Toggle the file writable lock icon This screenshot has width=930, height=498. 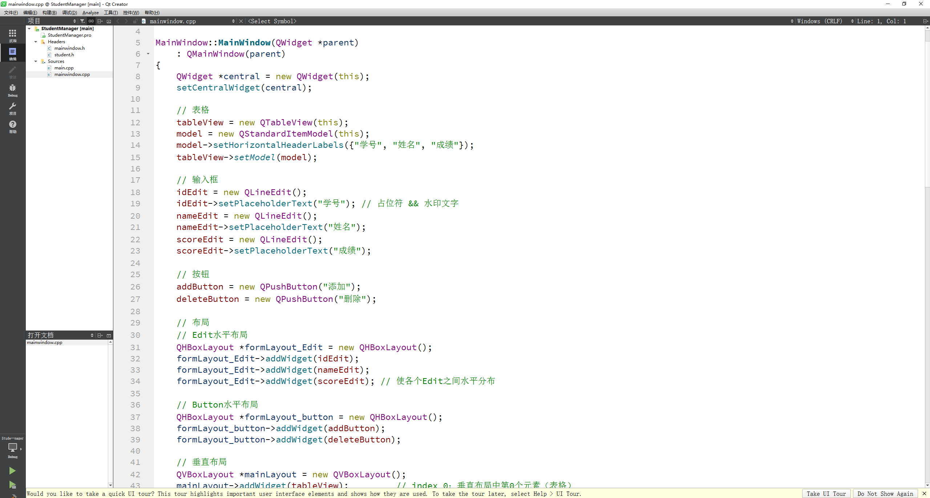click(135, 21)
